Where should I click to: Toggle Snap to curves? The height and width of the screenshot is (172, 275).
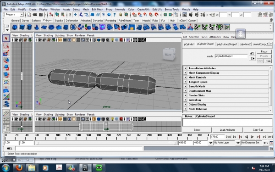tap(140, 15)
